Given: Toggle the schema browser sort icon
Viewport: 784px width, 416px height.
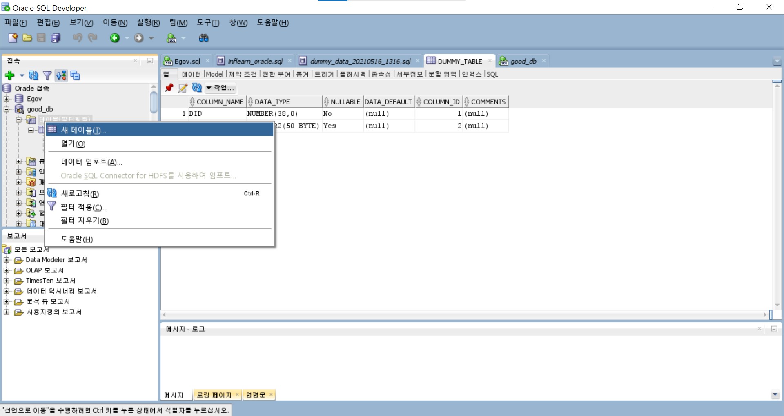Looking at the screenshot, I should pyautogui.click(x=61, y=75).
